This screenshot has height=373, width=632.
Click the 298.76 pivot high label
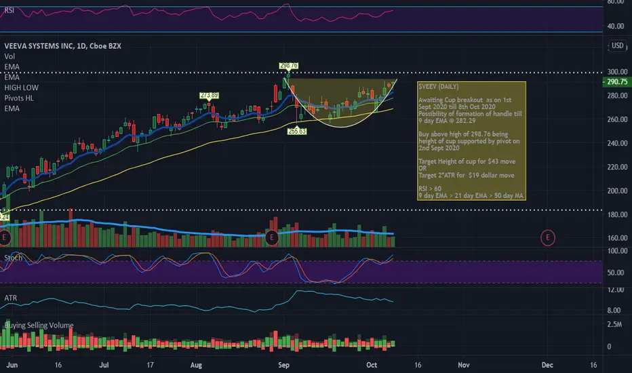click(x=289, y=65)
